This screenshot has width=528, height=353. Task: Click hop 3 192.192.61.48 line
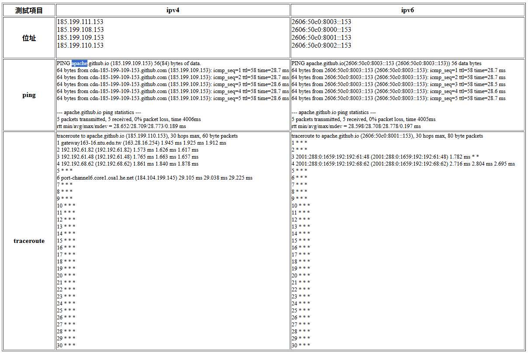pyautogui.click(x=128, y=157)
